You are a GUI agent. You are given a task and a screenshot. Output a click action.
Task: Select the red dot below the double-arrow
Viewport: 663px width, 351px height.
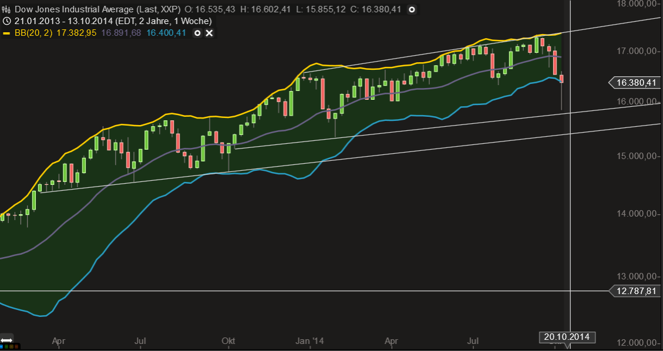16,347
